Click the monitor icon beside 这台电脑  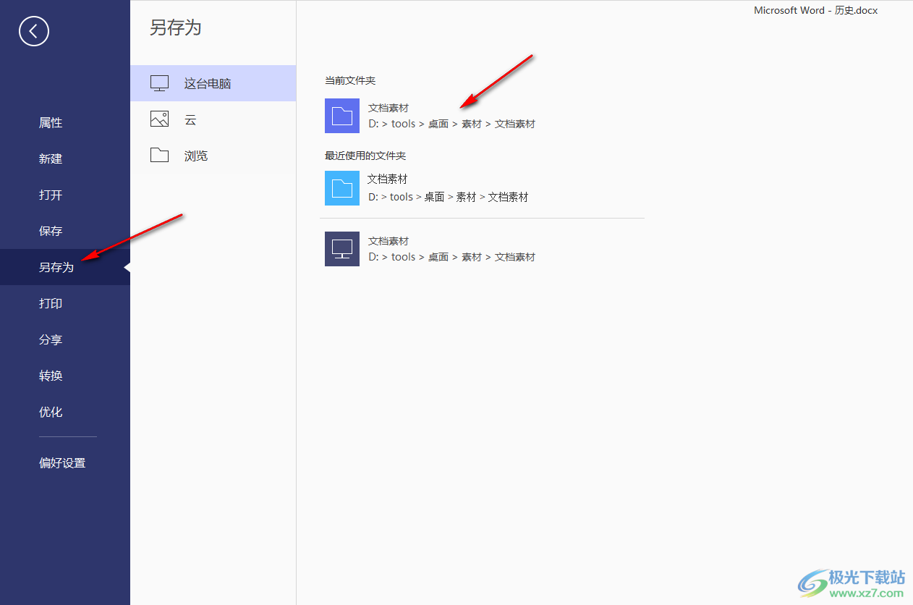point(159,83)
